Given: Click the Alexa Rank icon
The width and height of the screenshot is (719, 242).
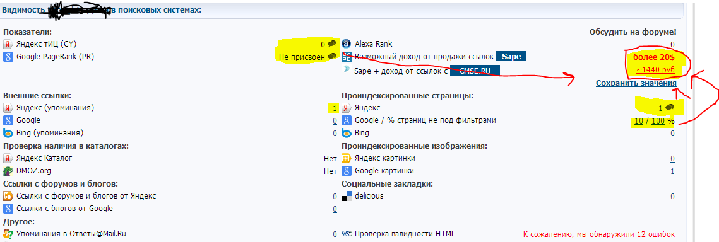Looking at the screenshot, I should (346, 44).
